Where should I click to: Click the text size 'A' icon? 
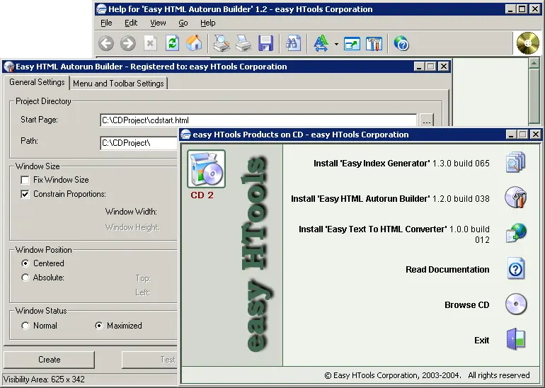pyautogui.click(x=321, y=44)
